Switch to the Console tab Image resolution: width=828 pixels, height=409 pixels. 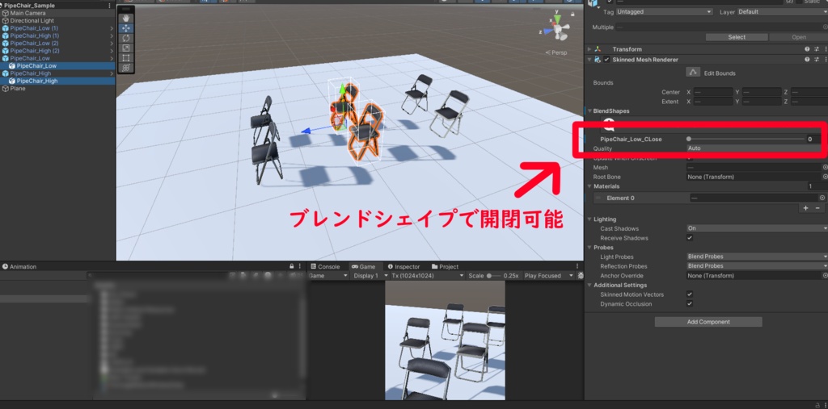(x=325, y=267)
